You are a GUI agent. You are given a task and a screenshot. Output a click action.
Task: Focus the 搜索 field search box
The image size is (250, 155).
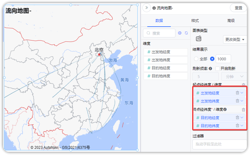coord(159,33)
